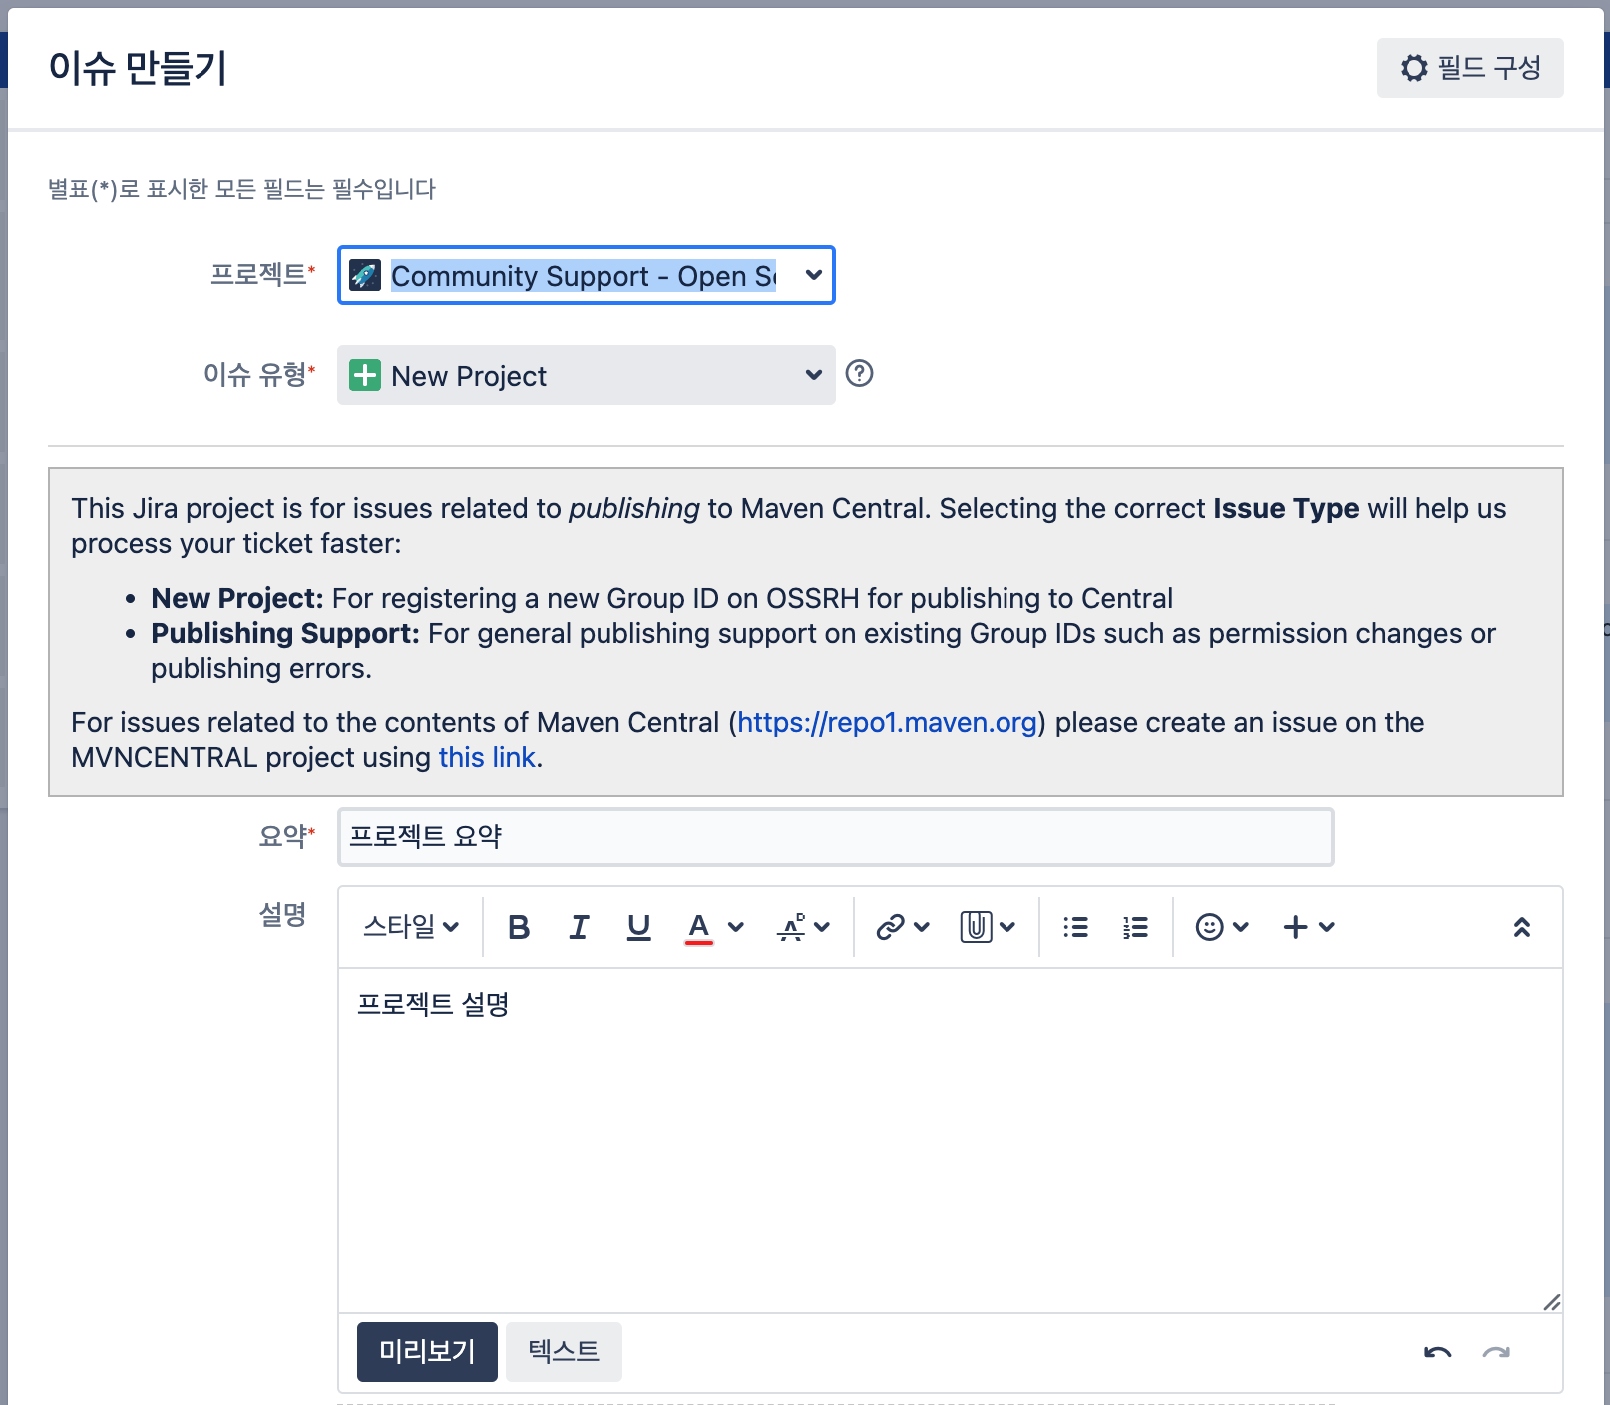This screenshot has width=1610, height=1405.
Task: Follow the 'this link' hyperlink
Action: click(x=487, y=757)
